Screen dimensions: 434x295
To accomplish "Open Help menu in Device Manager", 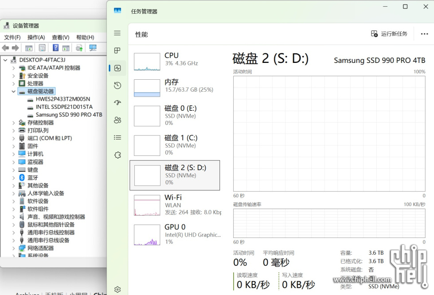I will click(85, 37).
